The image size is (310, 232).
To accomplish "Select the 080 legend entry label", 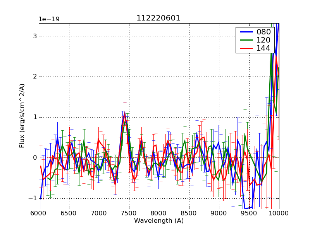I will coord(263,32).
